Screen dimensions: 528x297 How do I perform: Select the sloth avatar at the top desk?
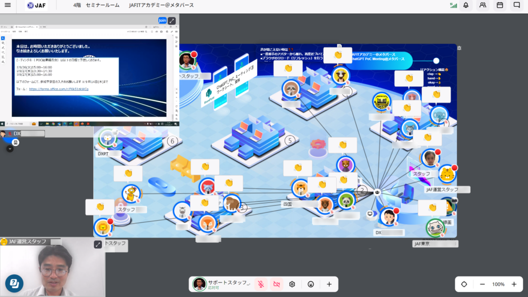pos(291,89)
